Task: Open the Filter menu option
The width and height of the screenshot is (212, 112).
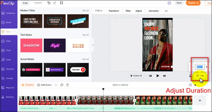Action: [128, 11]
